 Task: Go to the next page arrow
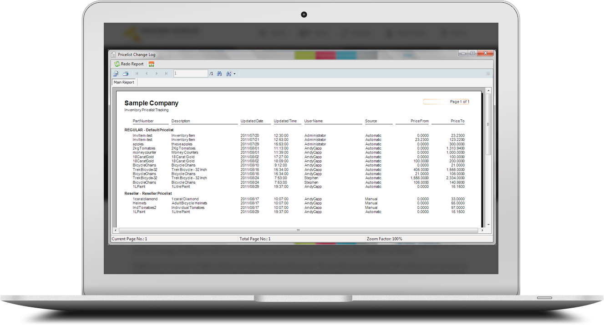tap(157, 74)
